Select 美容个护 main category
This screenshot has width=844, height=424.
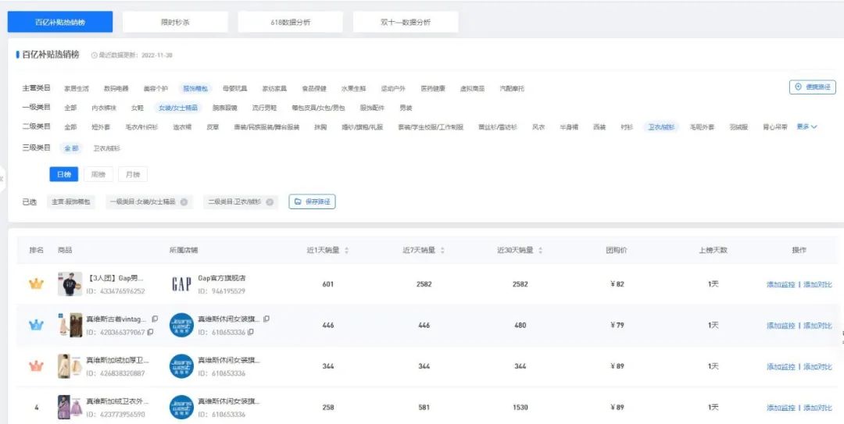point(156,89)
